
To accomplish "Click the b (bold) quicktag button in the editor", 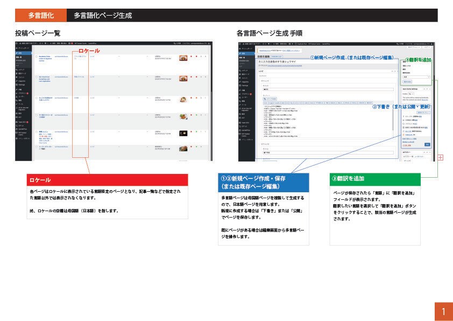I will pos(265,103).
